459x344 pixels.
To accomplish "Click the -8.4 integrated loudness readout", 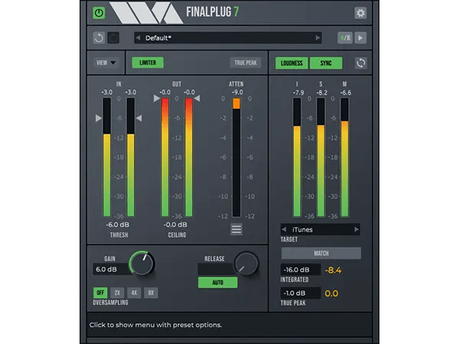I will click(x=333, y=270).
